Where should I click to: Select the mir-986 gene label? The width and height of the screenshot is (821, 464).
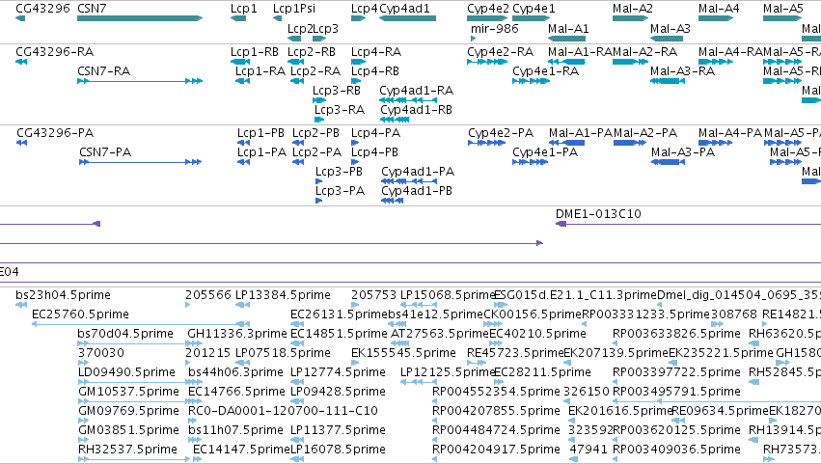pyautogui.click(x=495, y=29)
